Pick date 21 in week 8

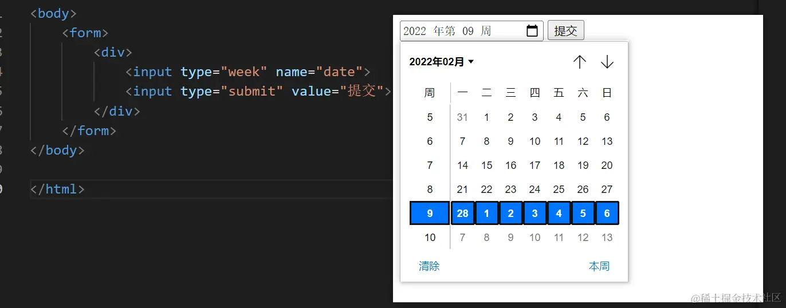click(463, 189)
